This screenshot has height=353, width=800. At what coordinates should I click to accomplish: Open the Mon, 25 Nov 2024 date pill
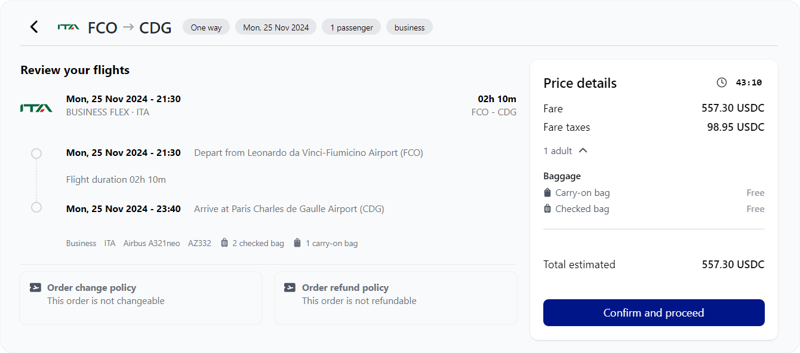tap(275, 26)
